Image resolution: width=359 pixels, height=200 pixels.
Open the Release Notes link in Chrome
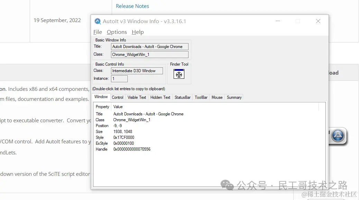(x=132, y=6)
